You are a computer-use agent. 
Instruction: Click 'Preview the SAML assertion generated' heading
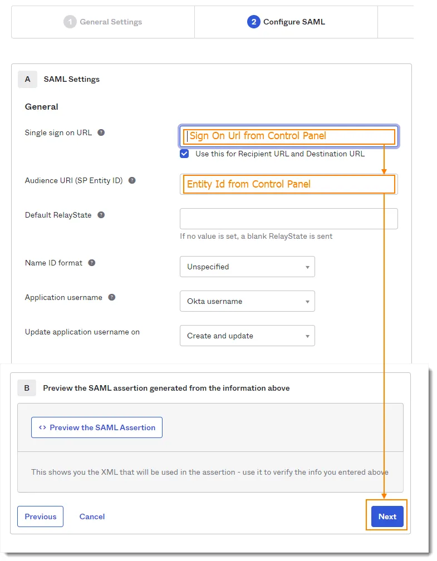pyautogui.click(x=166, y=388)
